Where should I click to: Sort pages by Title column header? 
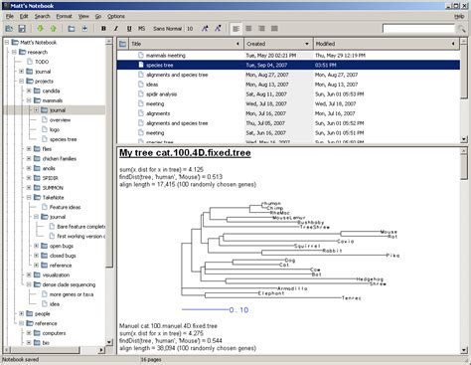(186, 44)
